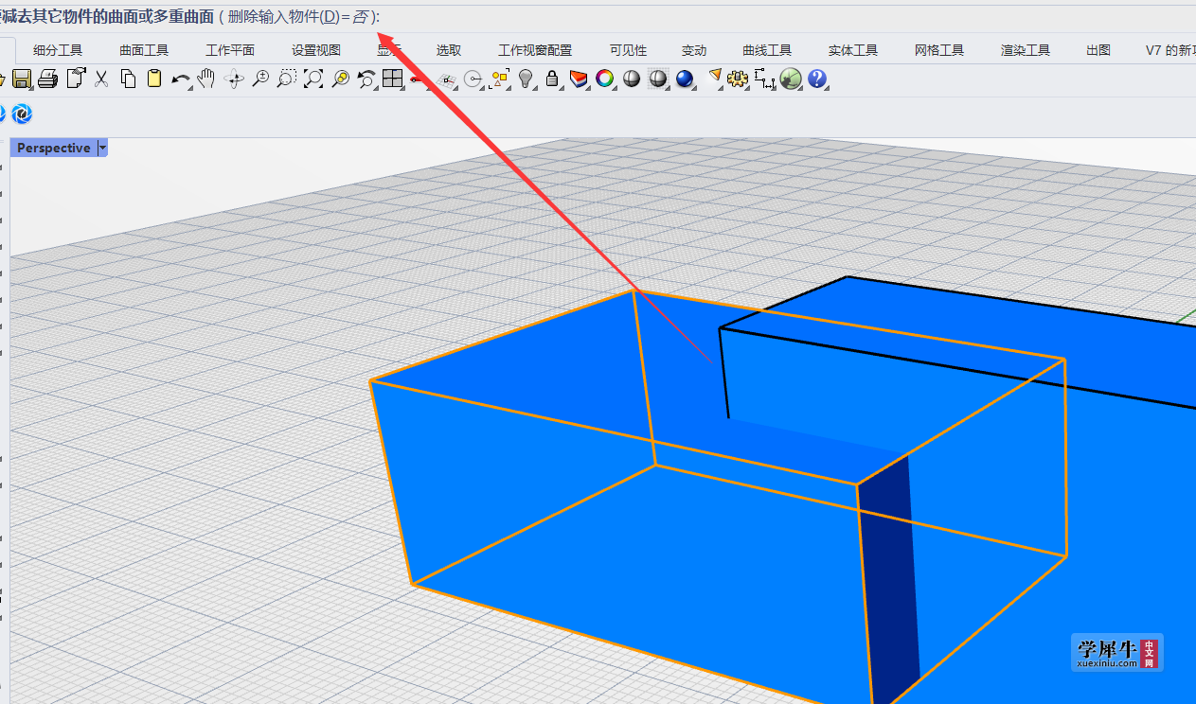The image size is (1196, 704).
Task: Click the Dimension tool icon
Action: 765,79
